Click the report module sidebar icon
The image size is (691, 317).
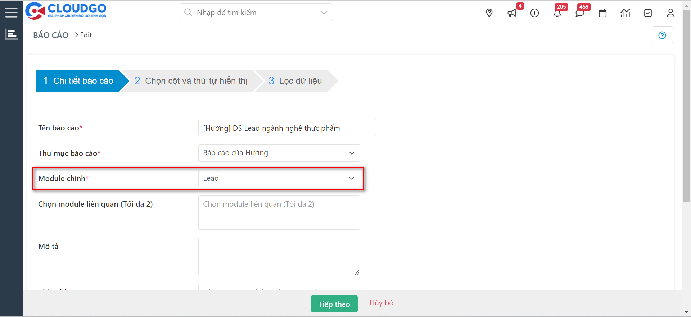tap(11, 35)
